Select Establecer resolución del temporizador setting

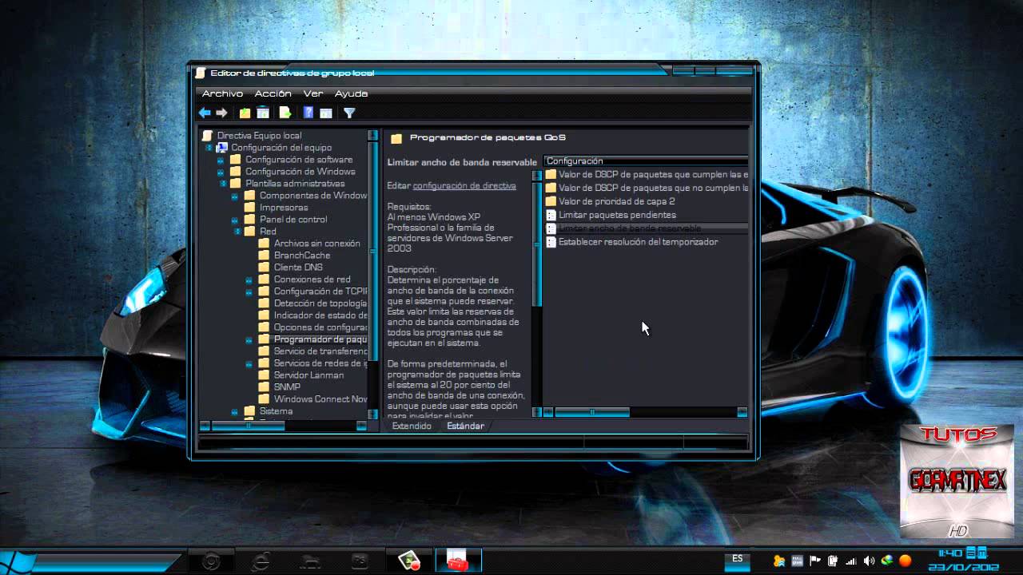click(x=638, y=242)
